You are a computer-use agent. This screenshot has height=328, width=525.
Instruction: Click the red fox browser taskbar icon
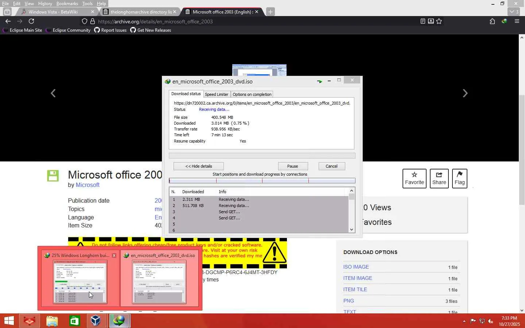(30, 321)
